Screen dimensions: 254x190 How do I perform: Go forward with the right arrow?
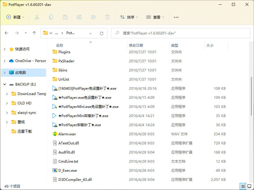pyautogui.click(x=17, y=33)
